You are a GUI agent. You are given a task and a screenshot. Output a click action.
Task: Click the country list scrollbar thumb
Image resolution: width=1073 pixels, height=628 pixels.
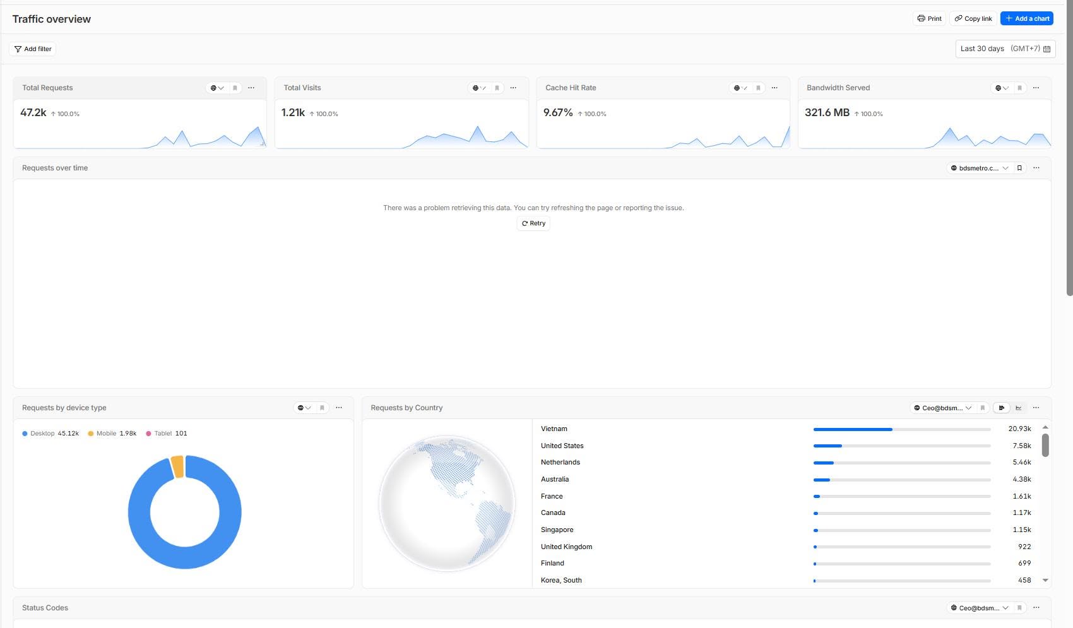tap(1045, 445)
